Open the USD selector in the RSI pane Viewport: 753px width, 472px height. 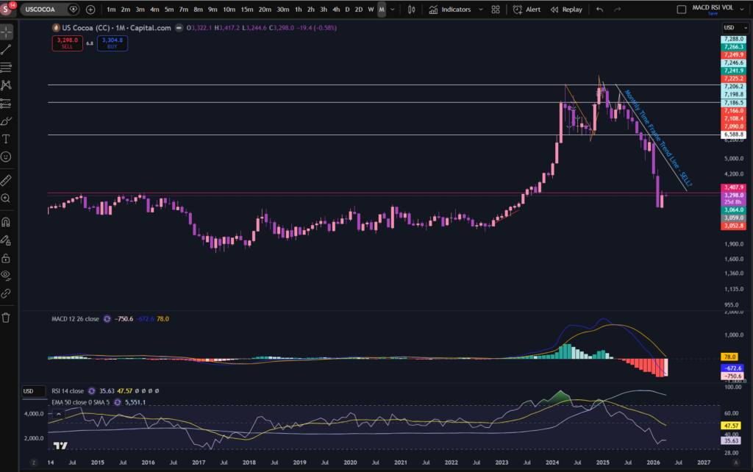[x=33, y=391]
